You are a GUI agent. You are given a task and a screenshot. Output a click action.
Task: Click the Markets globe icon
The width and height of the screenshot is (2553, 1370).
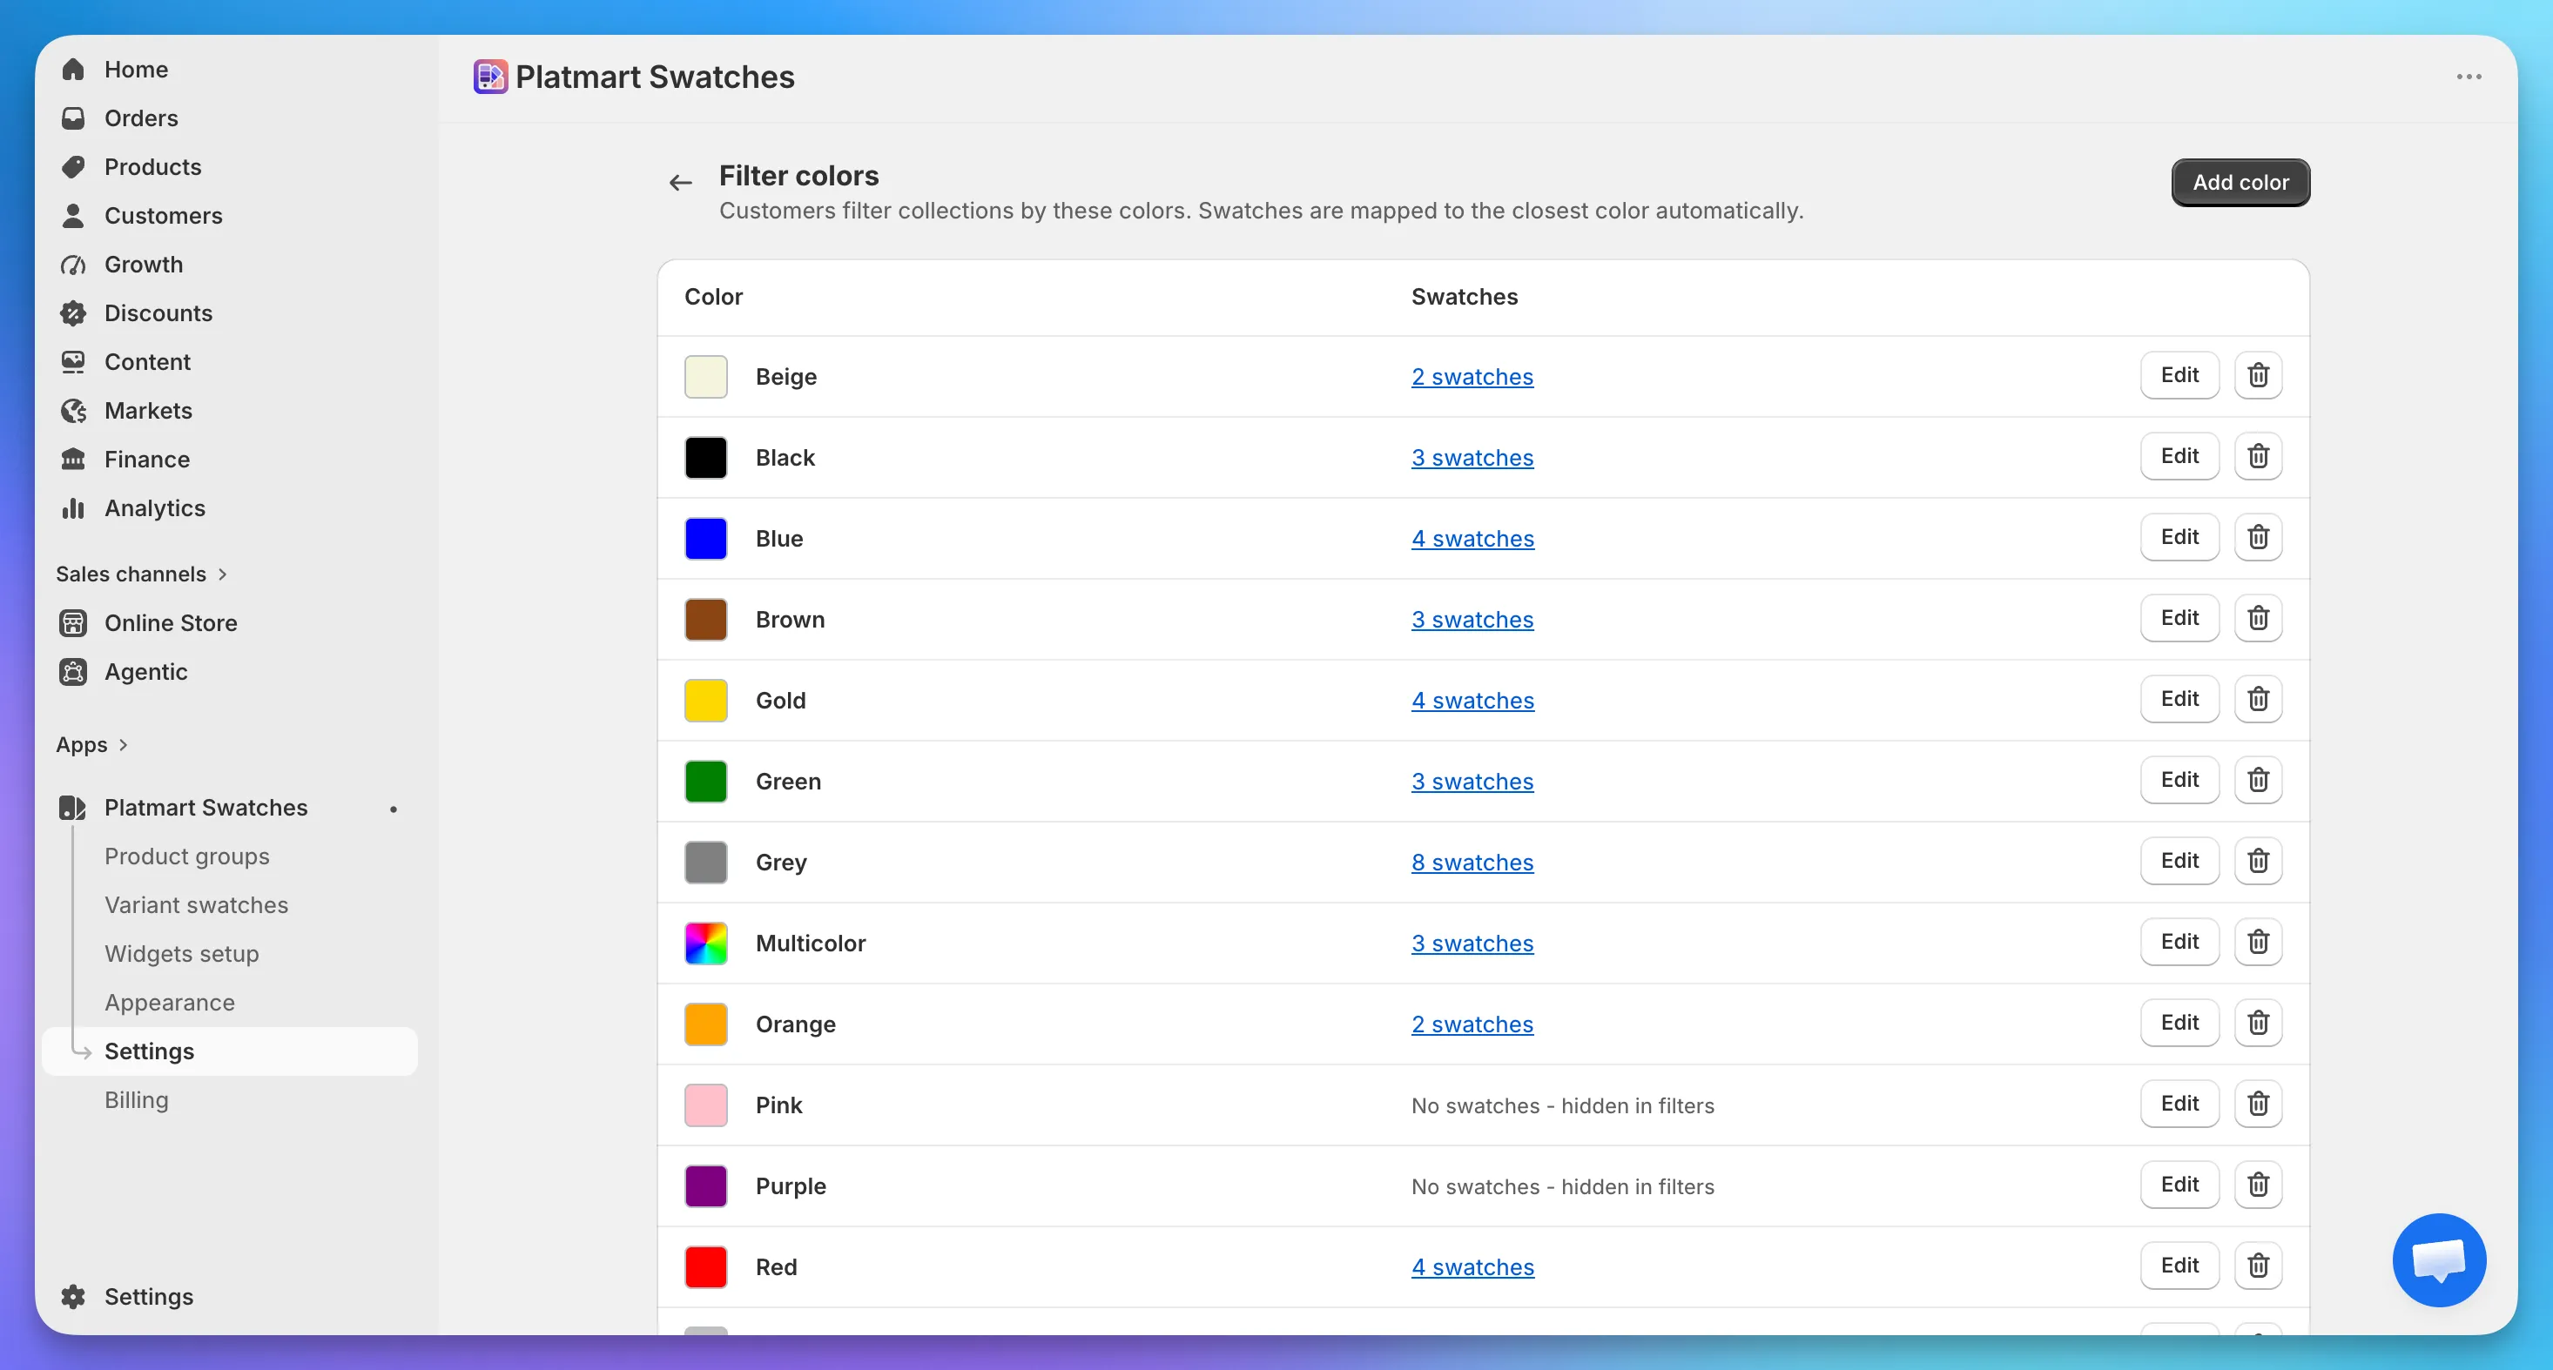click(x=73, y=410)
